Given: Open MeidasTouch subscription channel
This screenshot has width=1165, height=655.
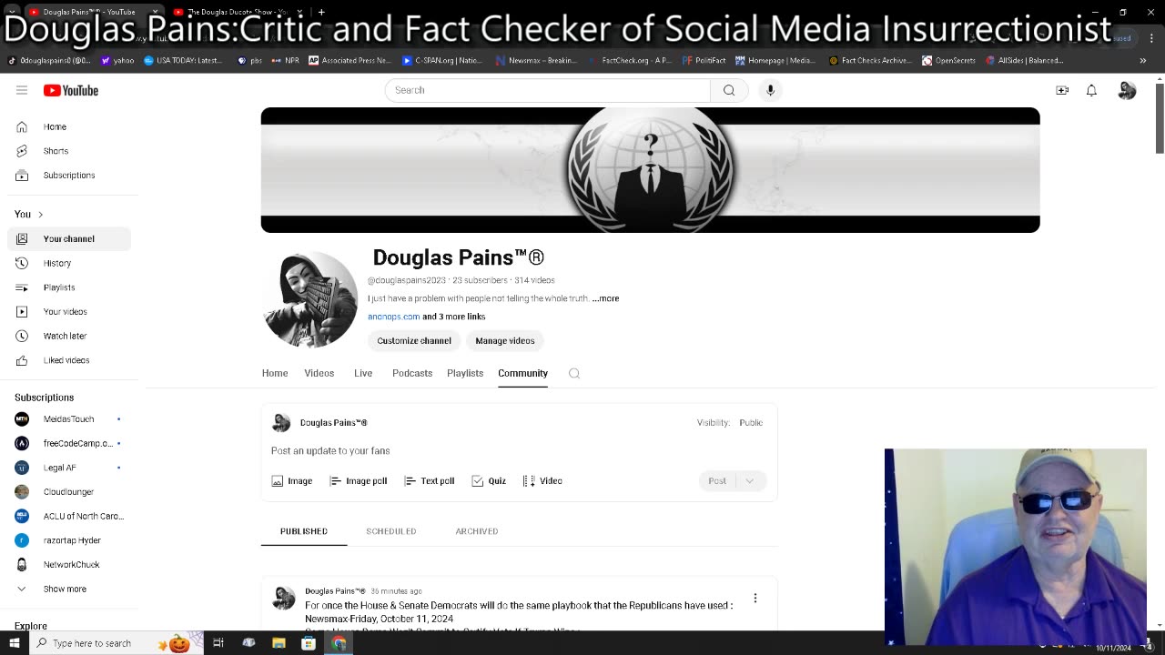Looking at the screenshot, I should point(69,419).
